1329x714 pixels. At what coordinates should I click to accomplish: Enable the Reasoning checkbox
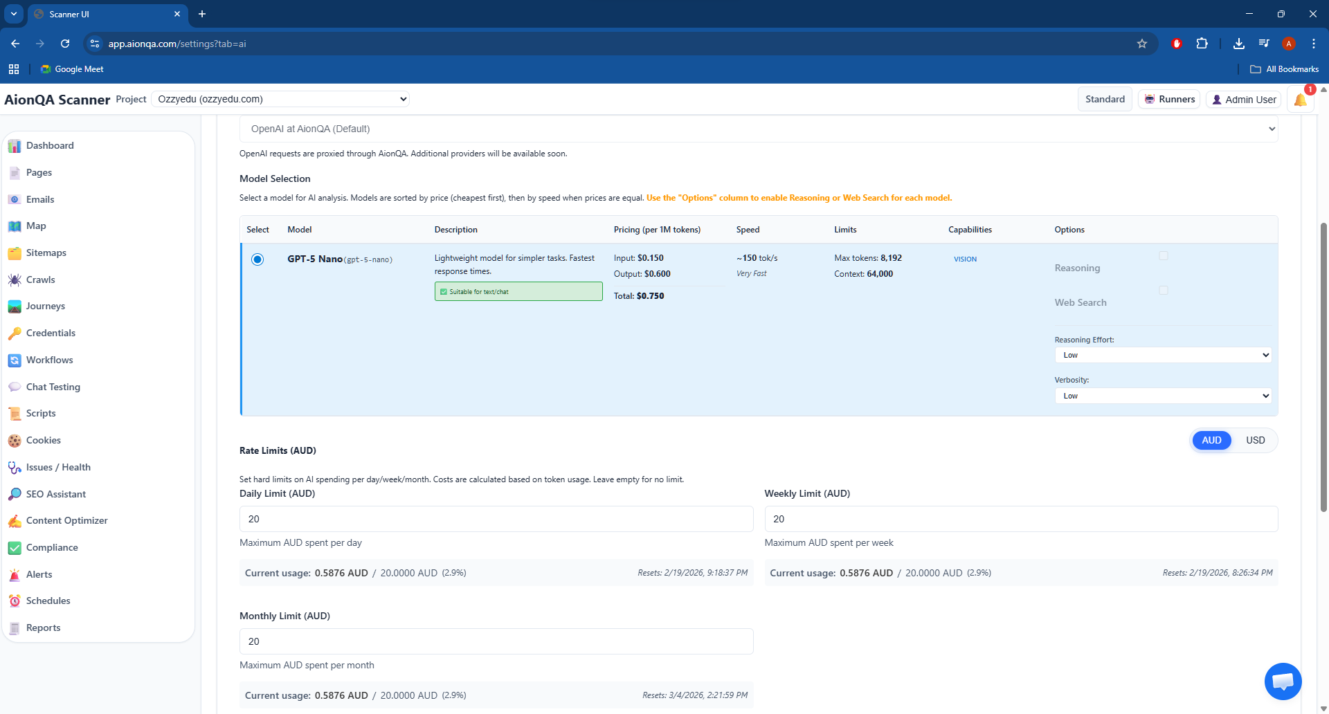[1164, 256]
